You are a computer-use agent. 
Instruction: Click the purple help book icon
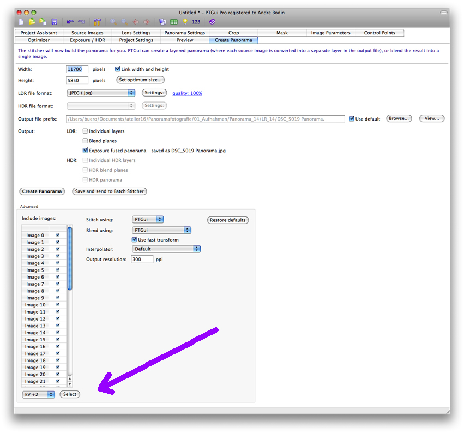click(212, 22)
